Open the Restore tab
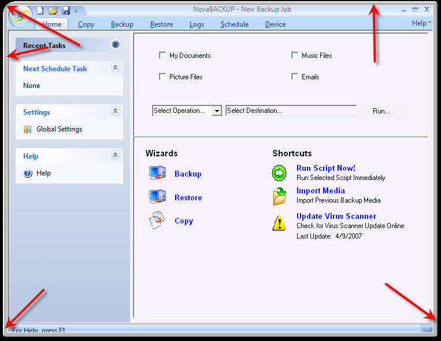The height and width of the screenshot is (341, 441). [161, 24]
